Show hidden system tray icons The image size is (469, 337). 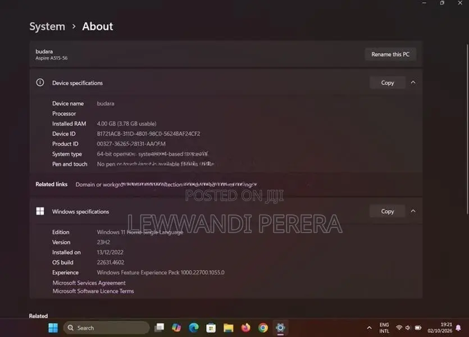click(x=369, y=328)
